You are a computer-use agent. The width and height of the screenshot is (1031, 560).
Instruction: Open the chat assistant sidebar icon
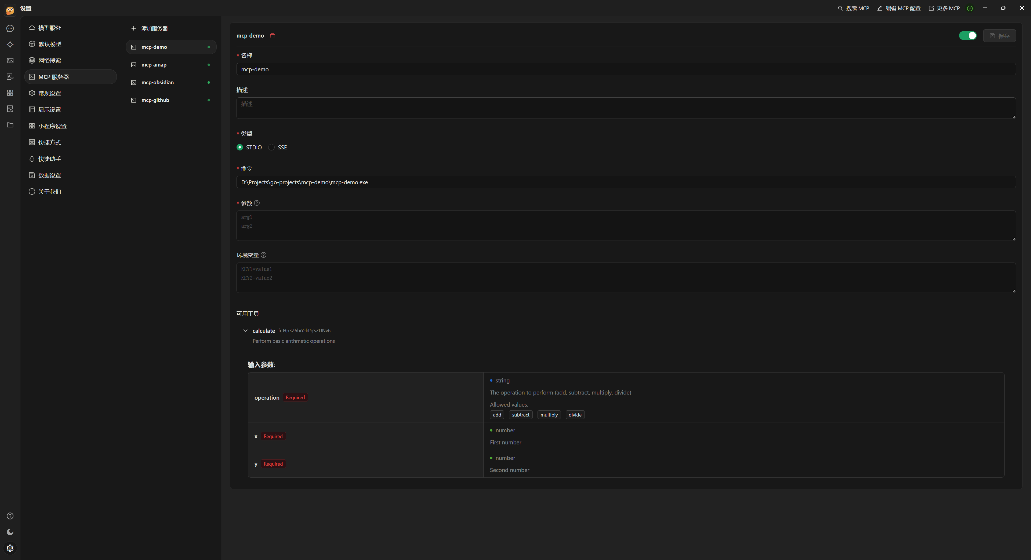(x=10, y=28)
